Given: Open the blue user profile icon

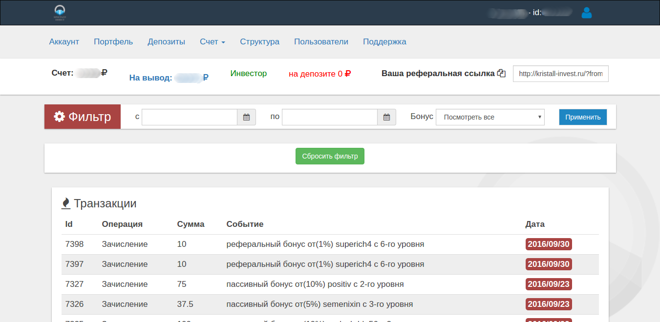Looking at the screenshot, I should [x=587, y=13].
